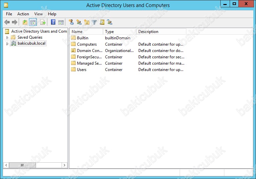
Task: Sort by the Description column header
Action: pyautogui.click(x=161, y=32)
